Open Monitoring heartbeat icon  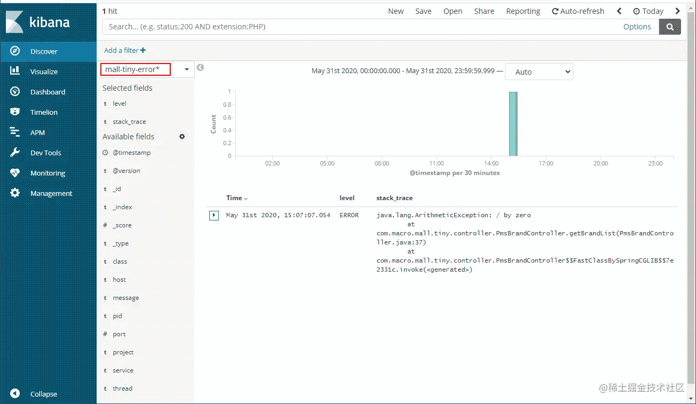[15, 173]
